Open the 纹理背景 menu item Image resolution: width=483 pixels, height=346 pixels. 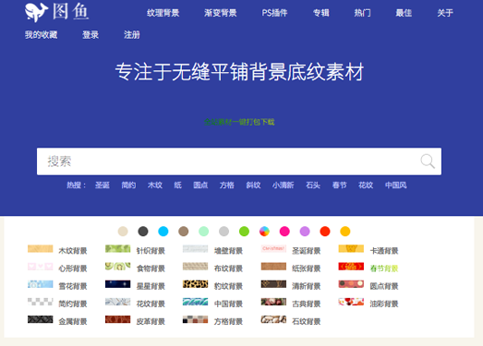[x=163, y=13]
